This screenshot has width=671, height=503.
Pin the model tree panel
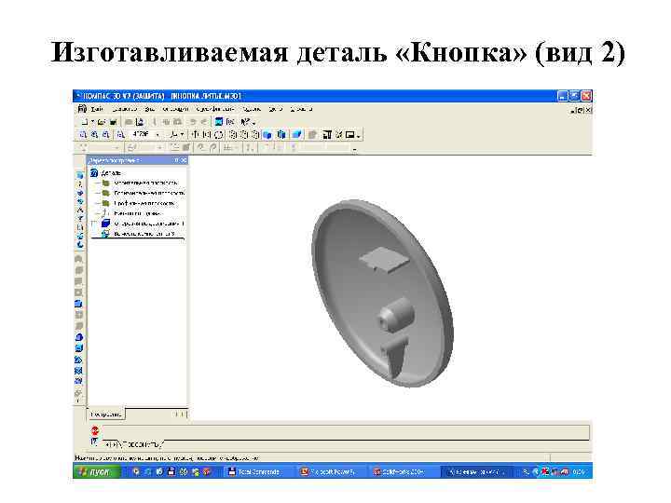pyautogui.click(x=176, y=160)
